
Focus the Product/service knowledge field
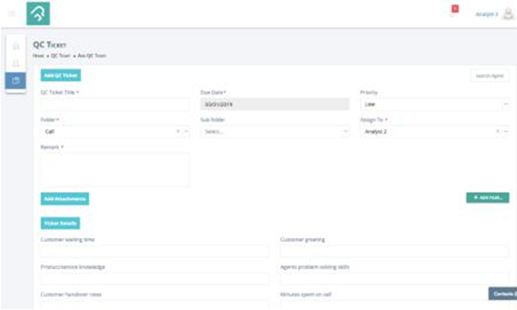tap(155, 279)
